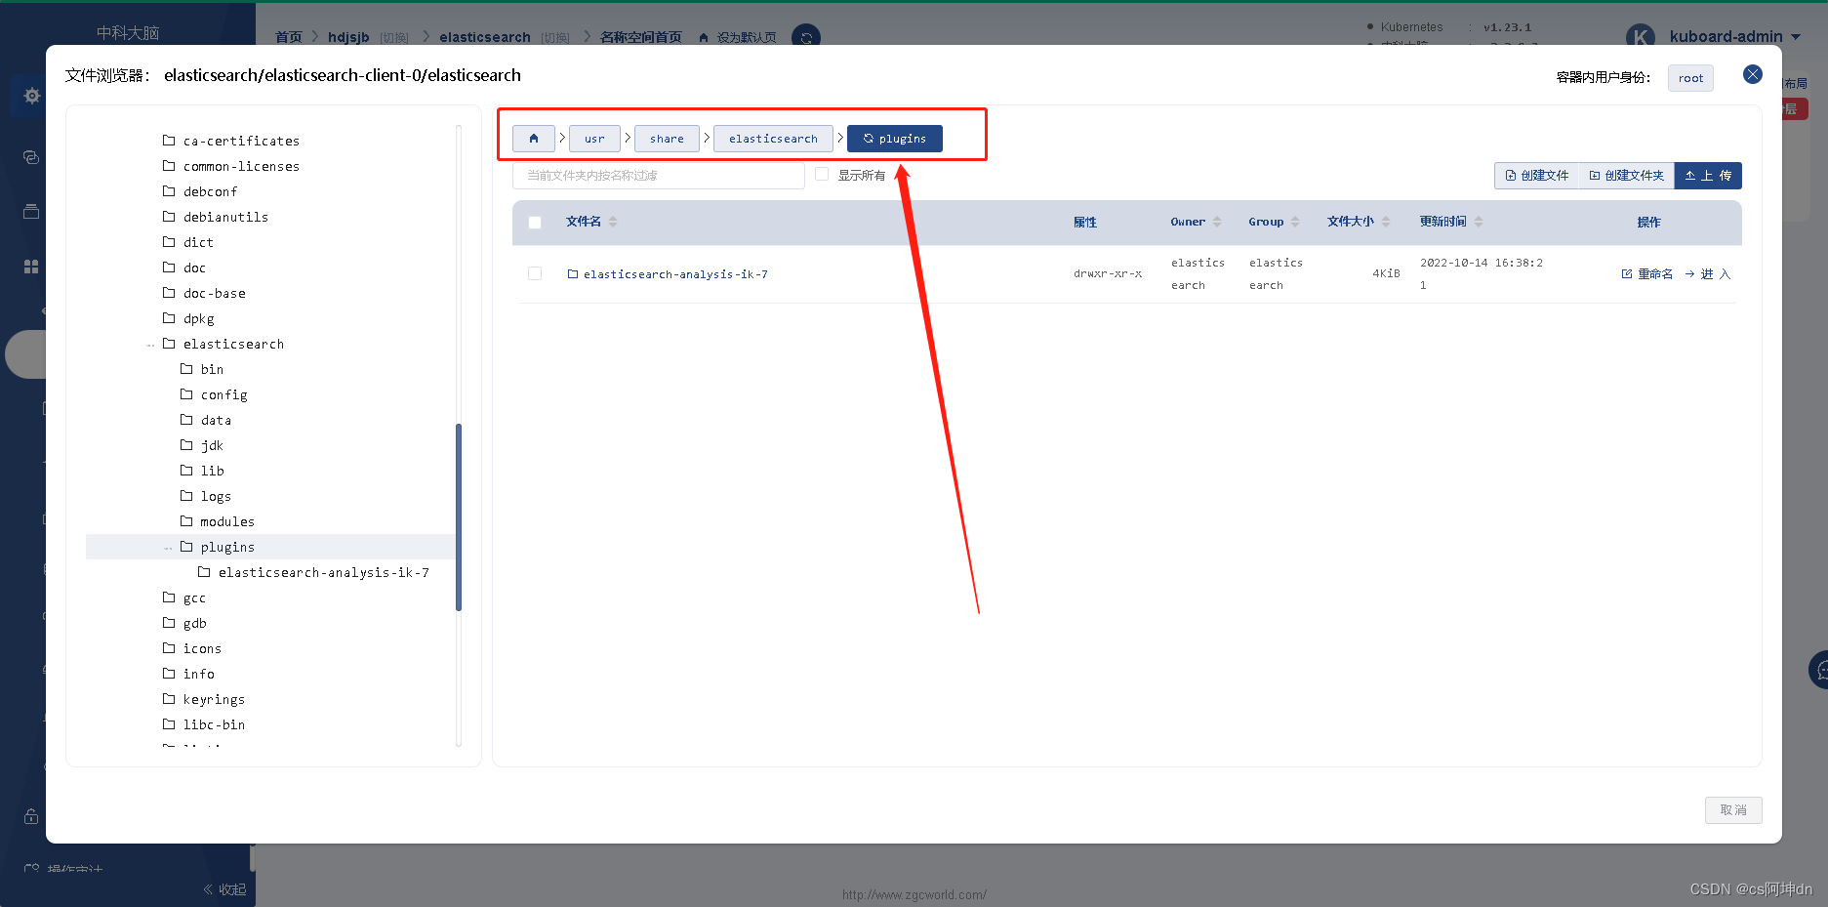Select common-licenses in the tree
Image resolution: width=1828 pixels, height=907 pixels.
(x=241, y=166)
